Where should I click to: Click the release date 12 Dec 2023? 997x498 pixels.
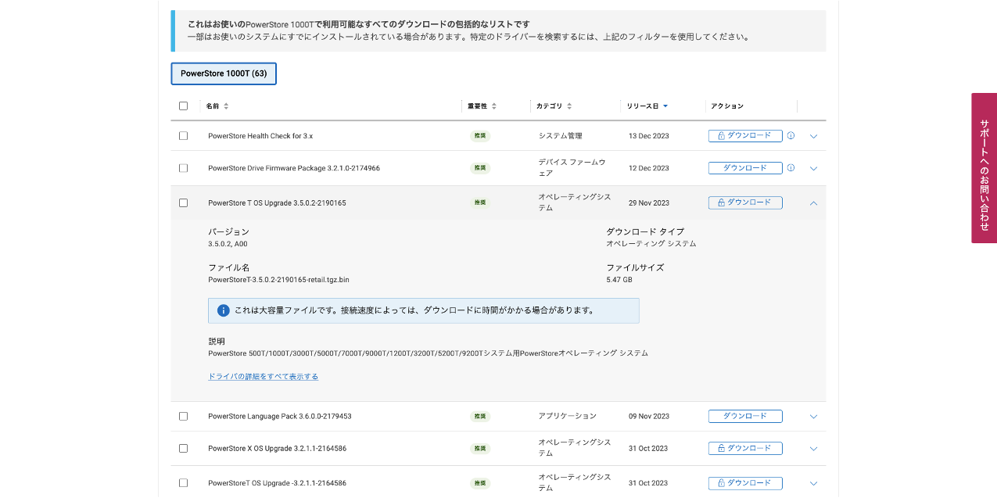[649, 168]
